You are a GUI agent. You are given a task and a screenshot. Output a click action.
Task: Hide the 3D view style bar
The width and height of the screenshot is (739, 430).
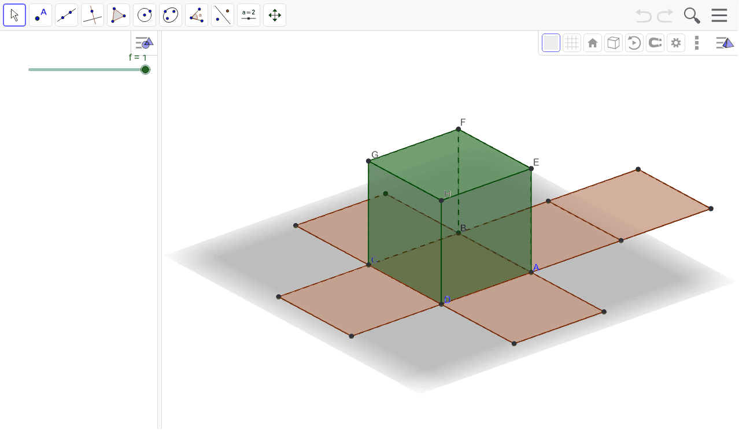(725, 42)
